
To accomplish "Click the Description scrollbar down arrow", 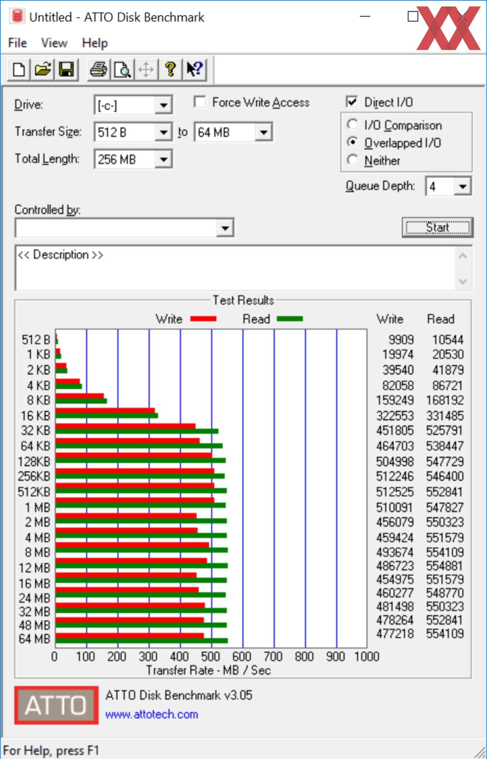I will tap(463, 281).
